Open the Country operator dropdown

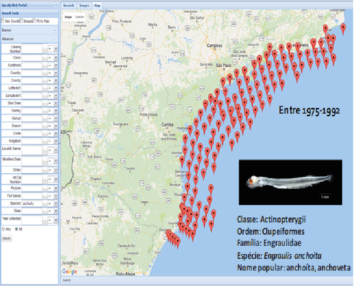(56, 73)
